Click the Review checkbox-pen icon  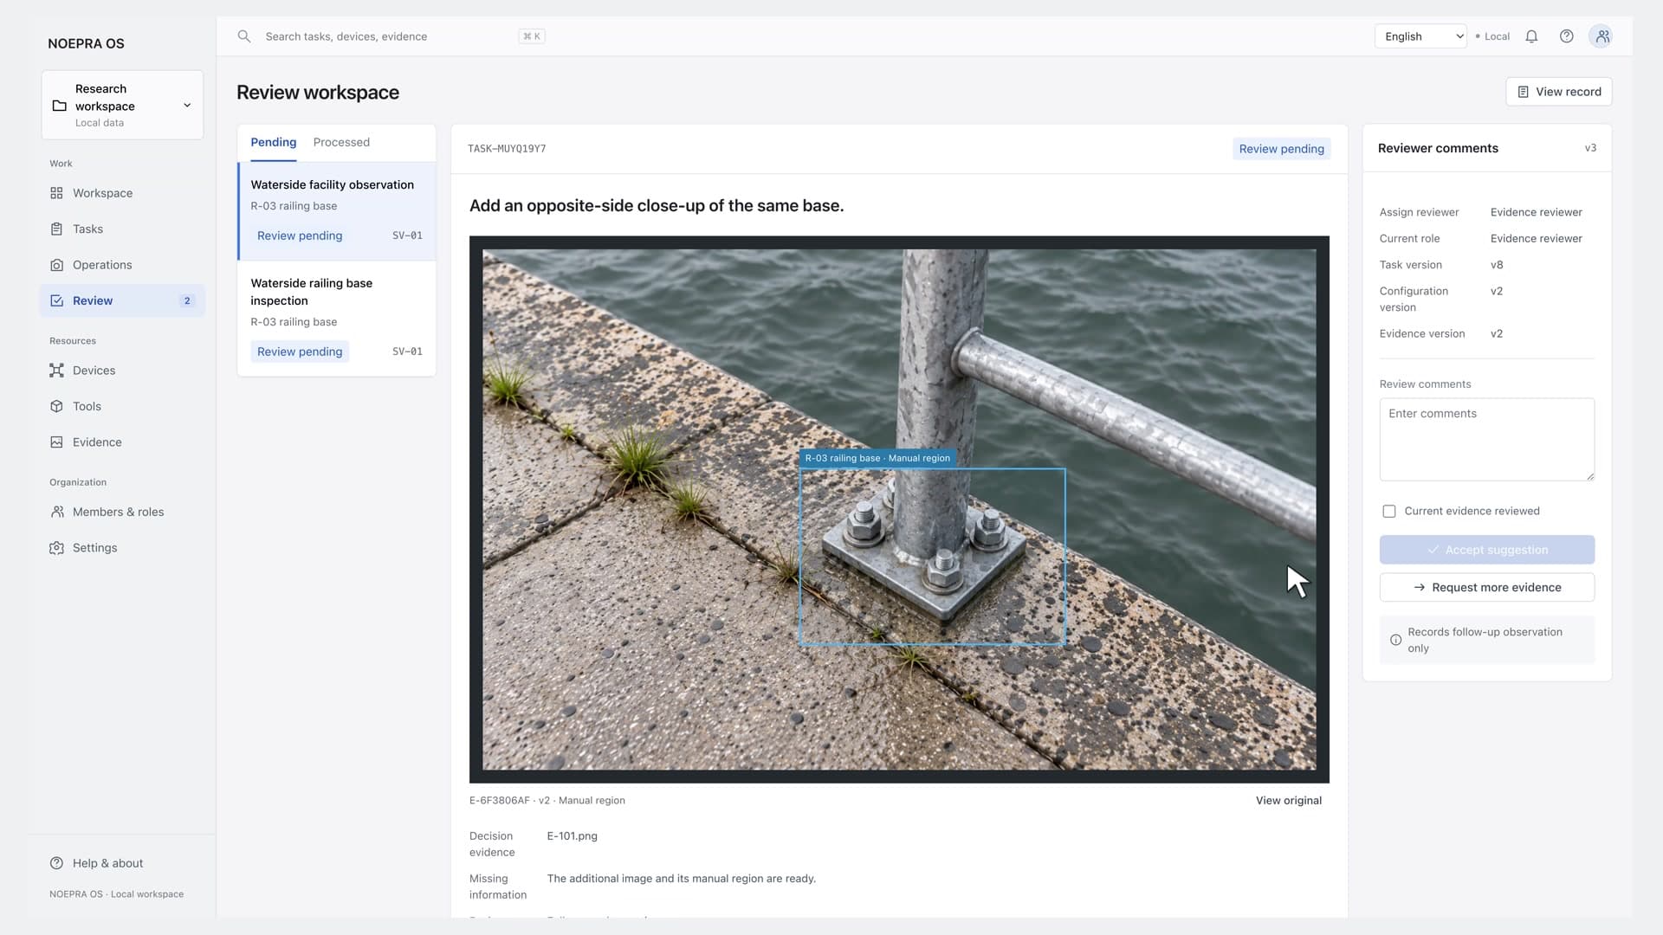click(56, 300)
